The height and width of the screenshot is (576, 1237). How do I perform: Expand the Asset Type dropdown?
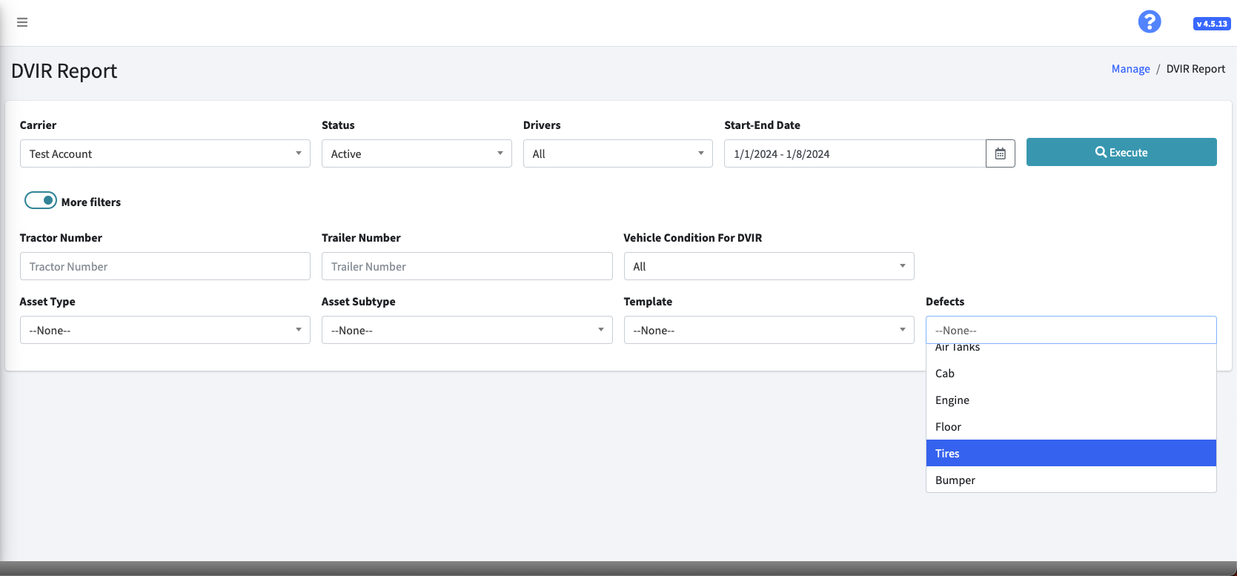click(165, 330)
